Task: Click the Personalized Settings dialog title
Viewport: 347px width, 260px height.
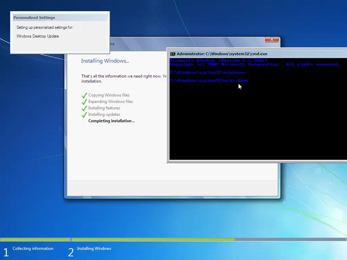Action: click(x=34, y=18)
